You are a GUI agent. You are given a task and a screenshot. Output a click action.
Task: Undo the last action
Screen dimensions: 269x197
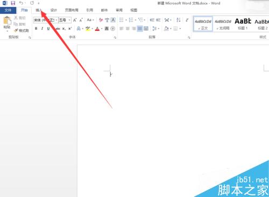[21, 3]
